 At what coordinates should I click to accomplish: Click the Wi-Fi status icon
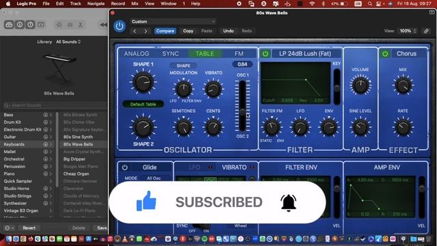click(x=312, y=3)
